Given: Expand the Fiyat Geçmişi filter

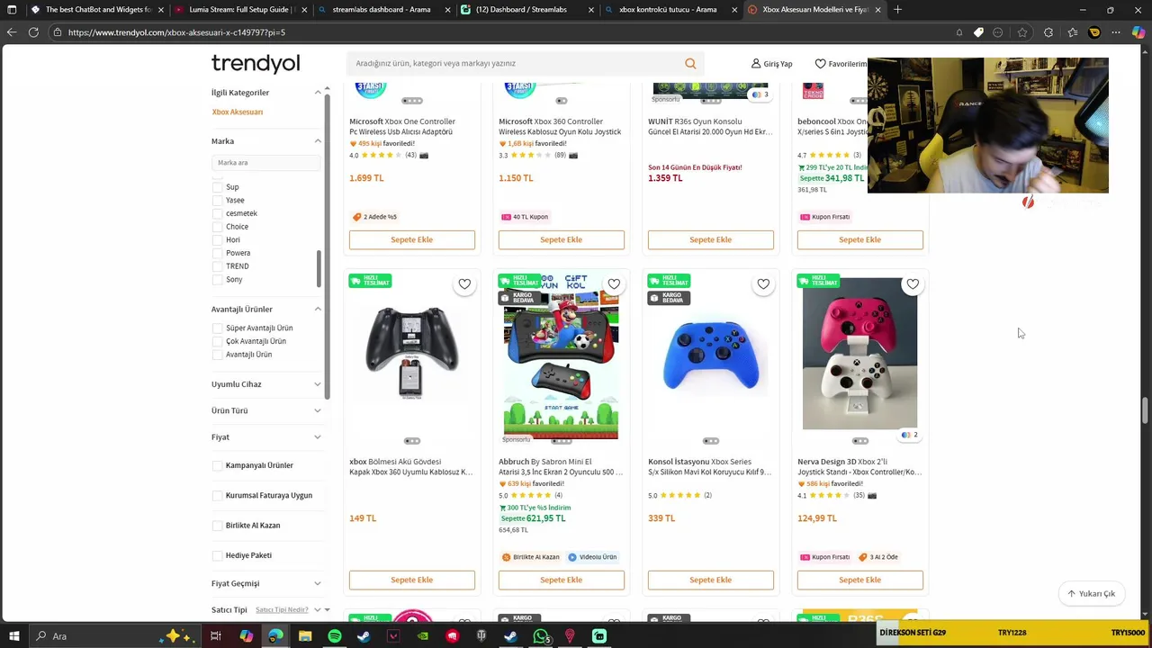Looking at the screenshot, I should point(318,583).
